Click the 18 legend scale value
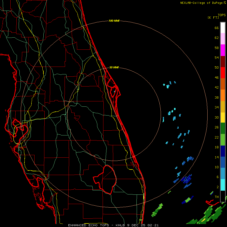Image resolution: width=227 pixels, height=227 pixels. point(217,147)
